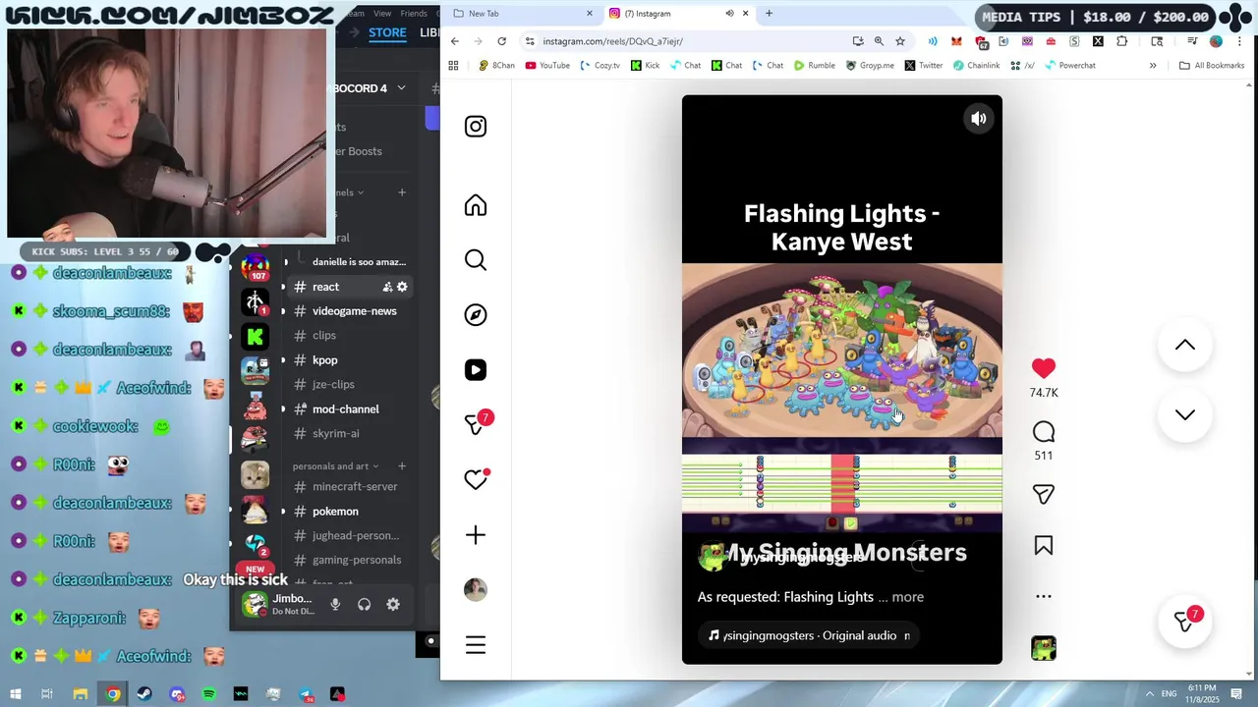
Task: Open Spotify from the taskbar
Action: pos(209,694)
